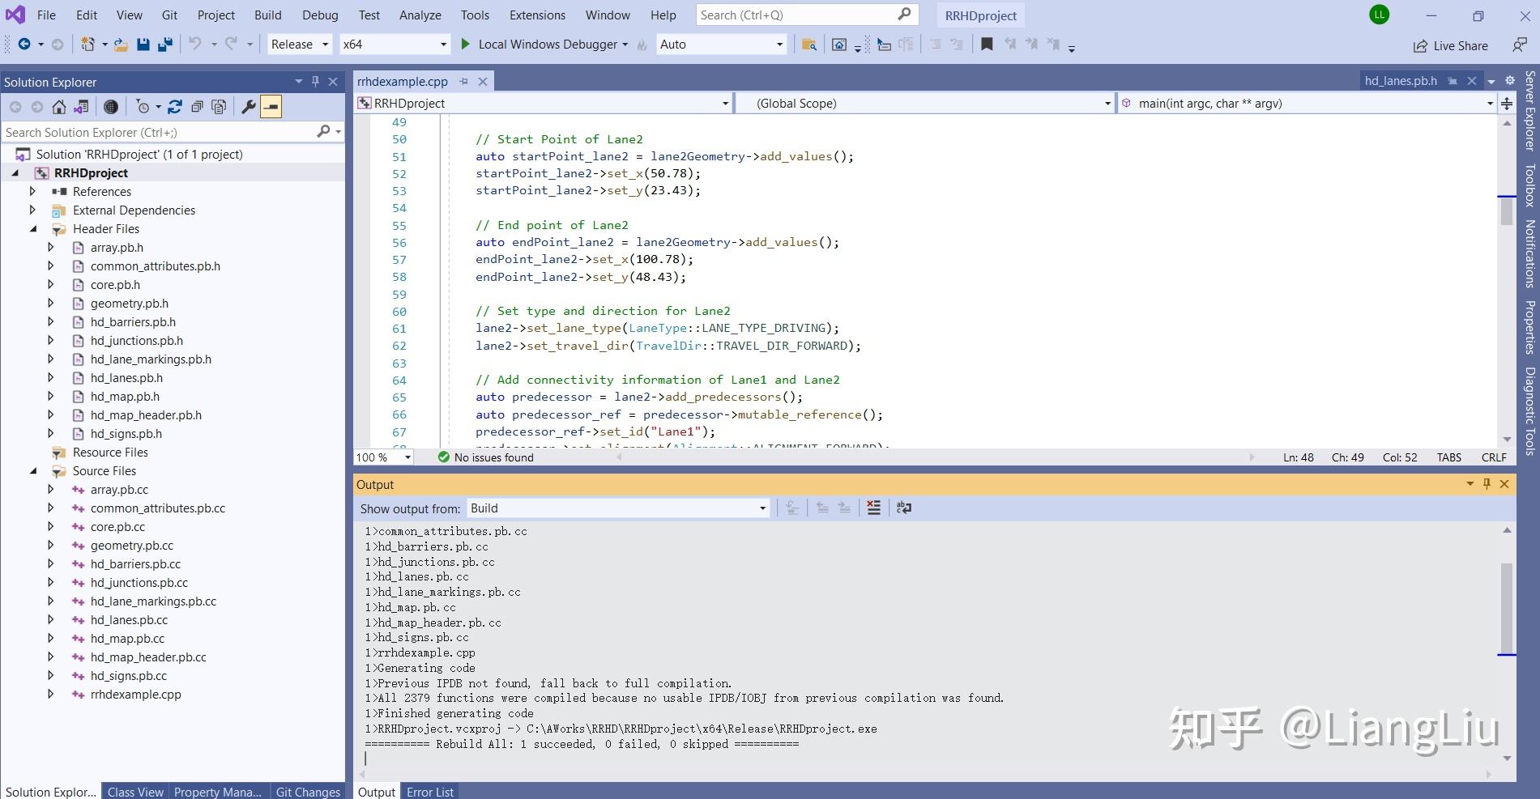1540x799 pixels.
Task: Open the Build menu
Action: [x=267, y=15]
